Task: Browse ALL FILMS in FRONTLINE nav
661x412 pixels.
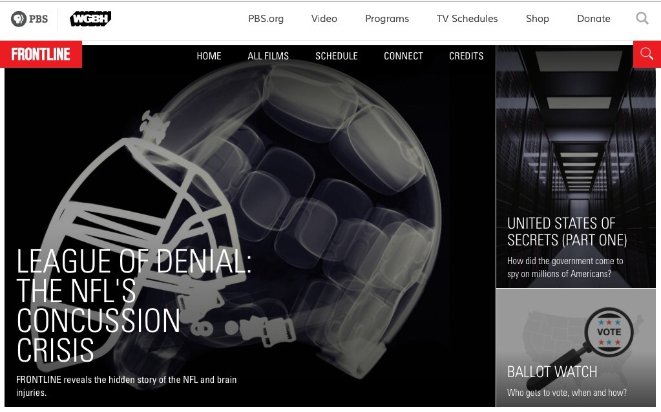Action: pyautogui.click(x=268, y=56)
